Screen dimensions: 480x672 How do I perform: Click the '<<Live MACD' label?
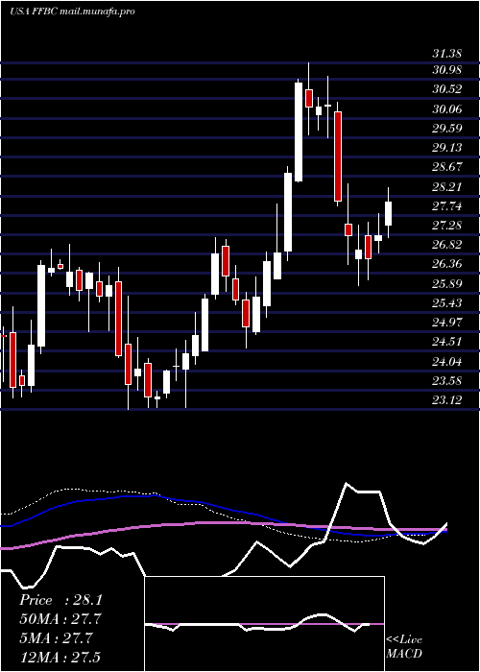[404, 647]
